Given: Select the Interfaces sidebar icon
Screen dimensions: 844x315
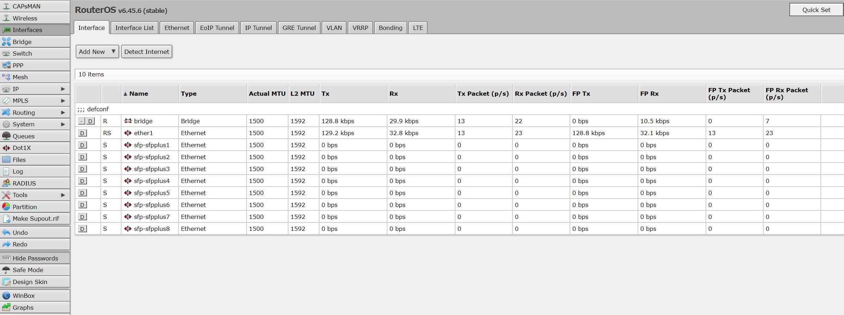Looking at the screenshot, I should pos(6,30).
